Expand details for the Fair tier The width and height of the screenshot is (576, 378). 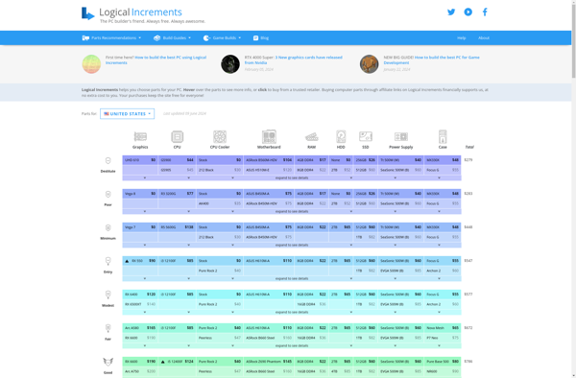292,345
